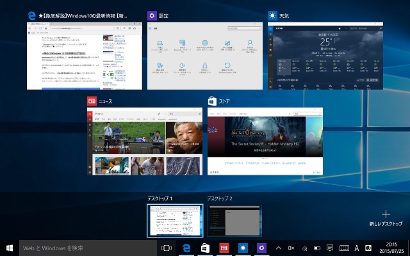
Task: Open the red News app taskbar icon
Action: click(x=224, y=248)
